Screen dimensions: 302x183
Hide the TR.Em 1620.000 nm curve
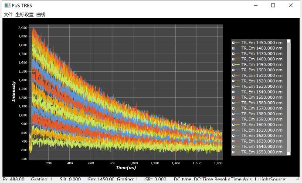point(234,136)
